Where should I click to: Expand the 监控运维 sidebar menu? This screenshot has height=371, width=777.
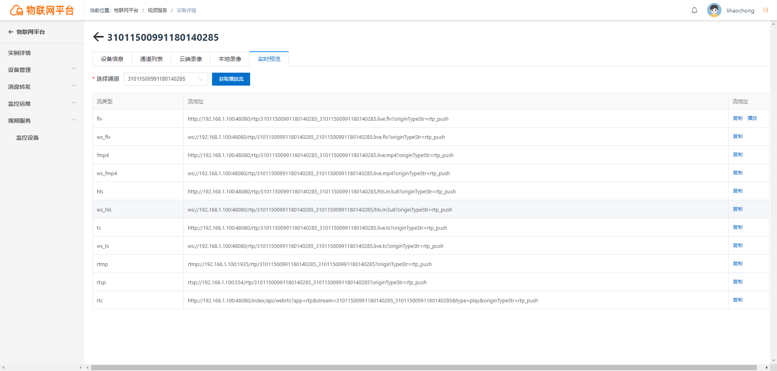click(42, 104)
